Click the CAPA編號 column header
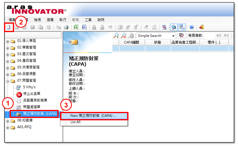238x146 pixels. pos(132,43)
